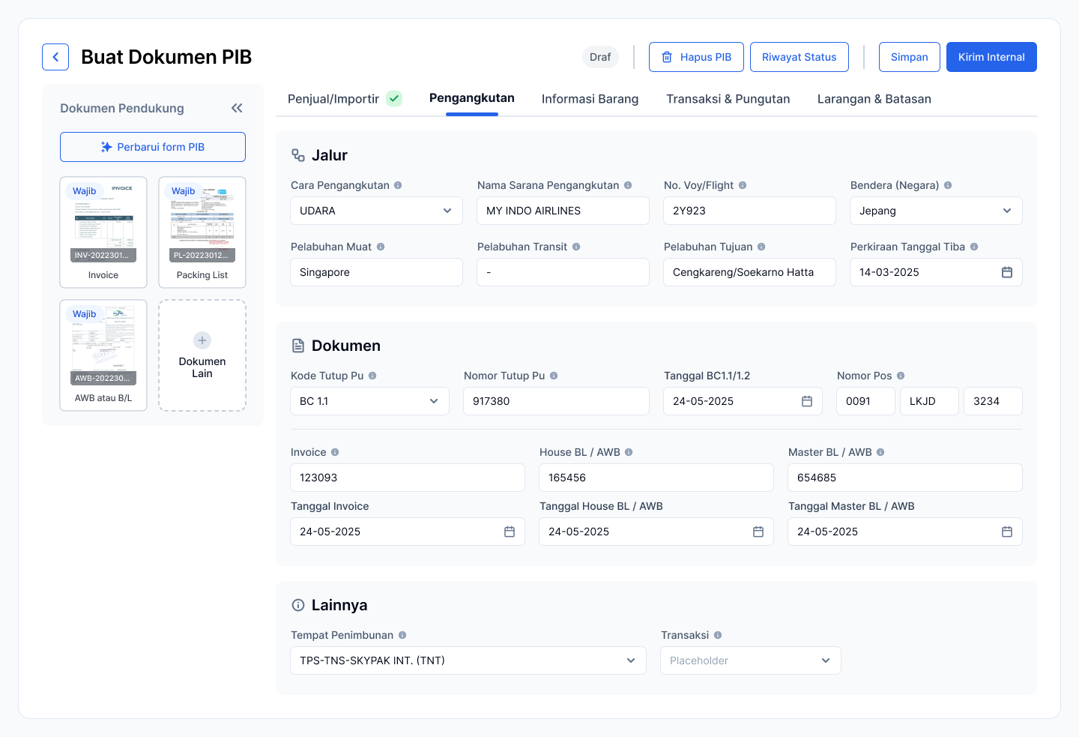Open calendar for Tanggal Master BL / AWB

(x=1006, y=532)
